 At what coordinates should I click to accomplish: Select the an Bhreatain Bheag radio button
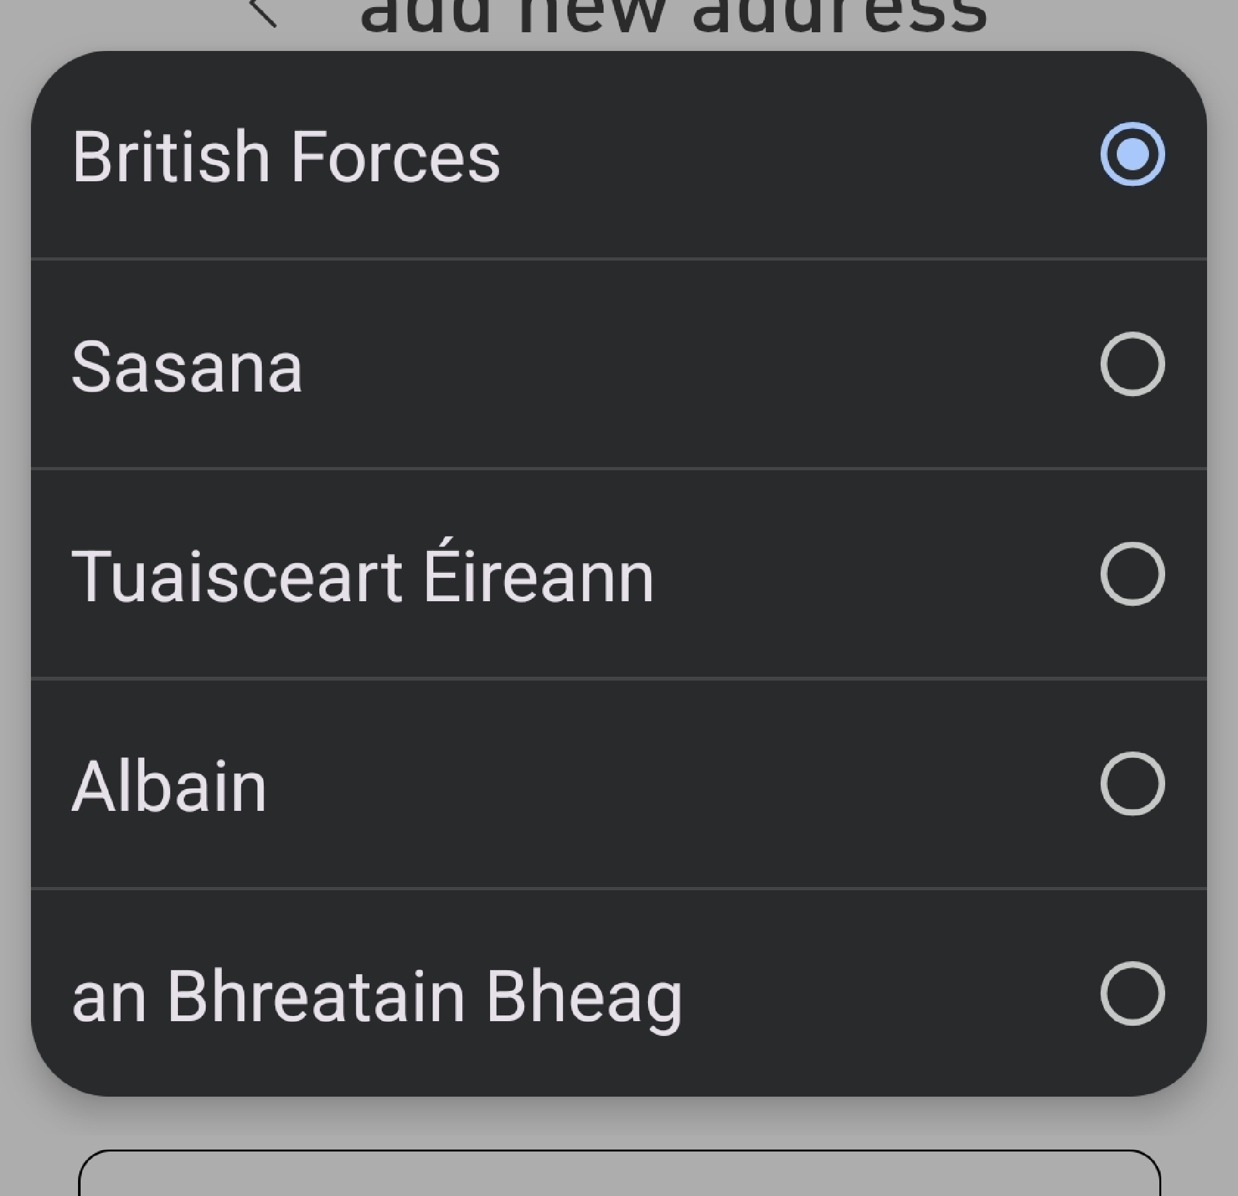1132,993
